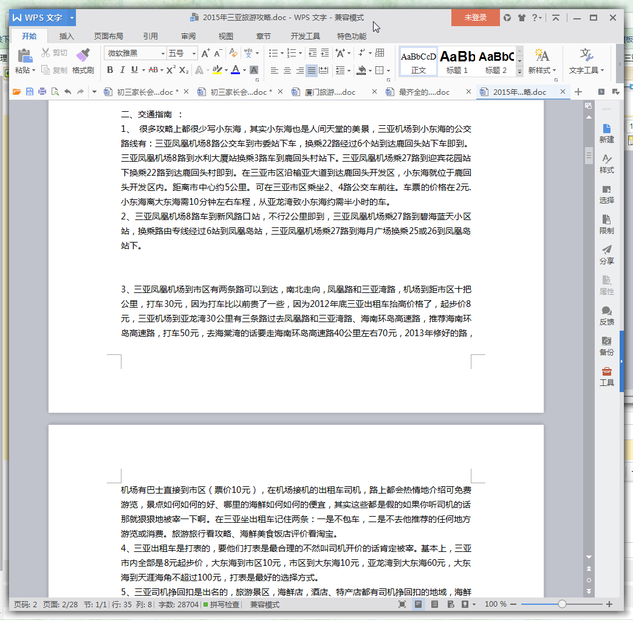Click 新建 icon in right sidebar
This screenshot has height=620, width=633.
click(x=607, y=134)
